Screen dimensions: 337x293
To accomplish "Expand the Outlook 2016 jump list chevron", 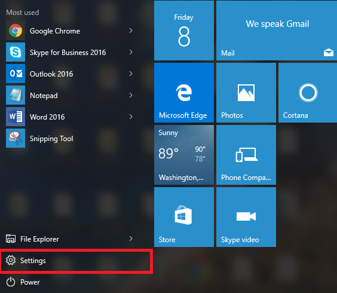I will 131,74.
